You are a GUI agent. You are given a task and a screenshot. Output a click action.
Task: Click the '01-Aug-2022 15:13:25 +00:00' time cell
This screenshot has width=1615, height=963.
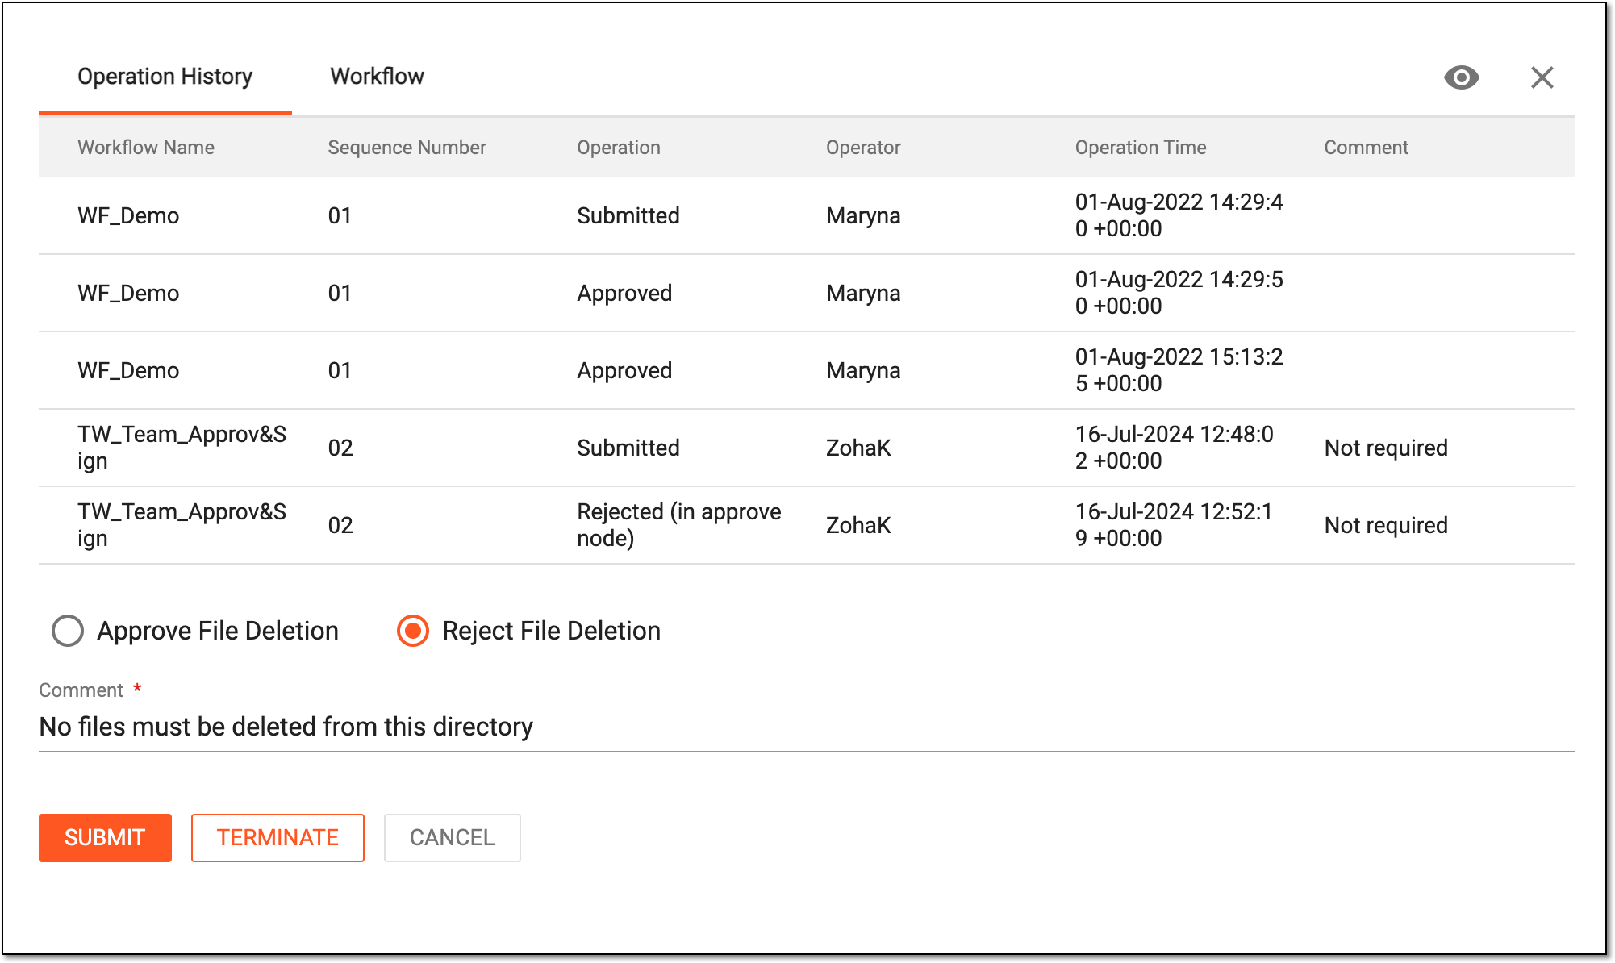coord(1179,370)
